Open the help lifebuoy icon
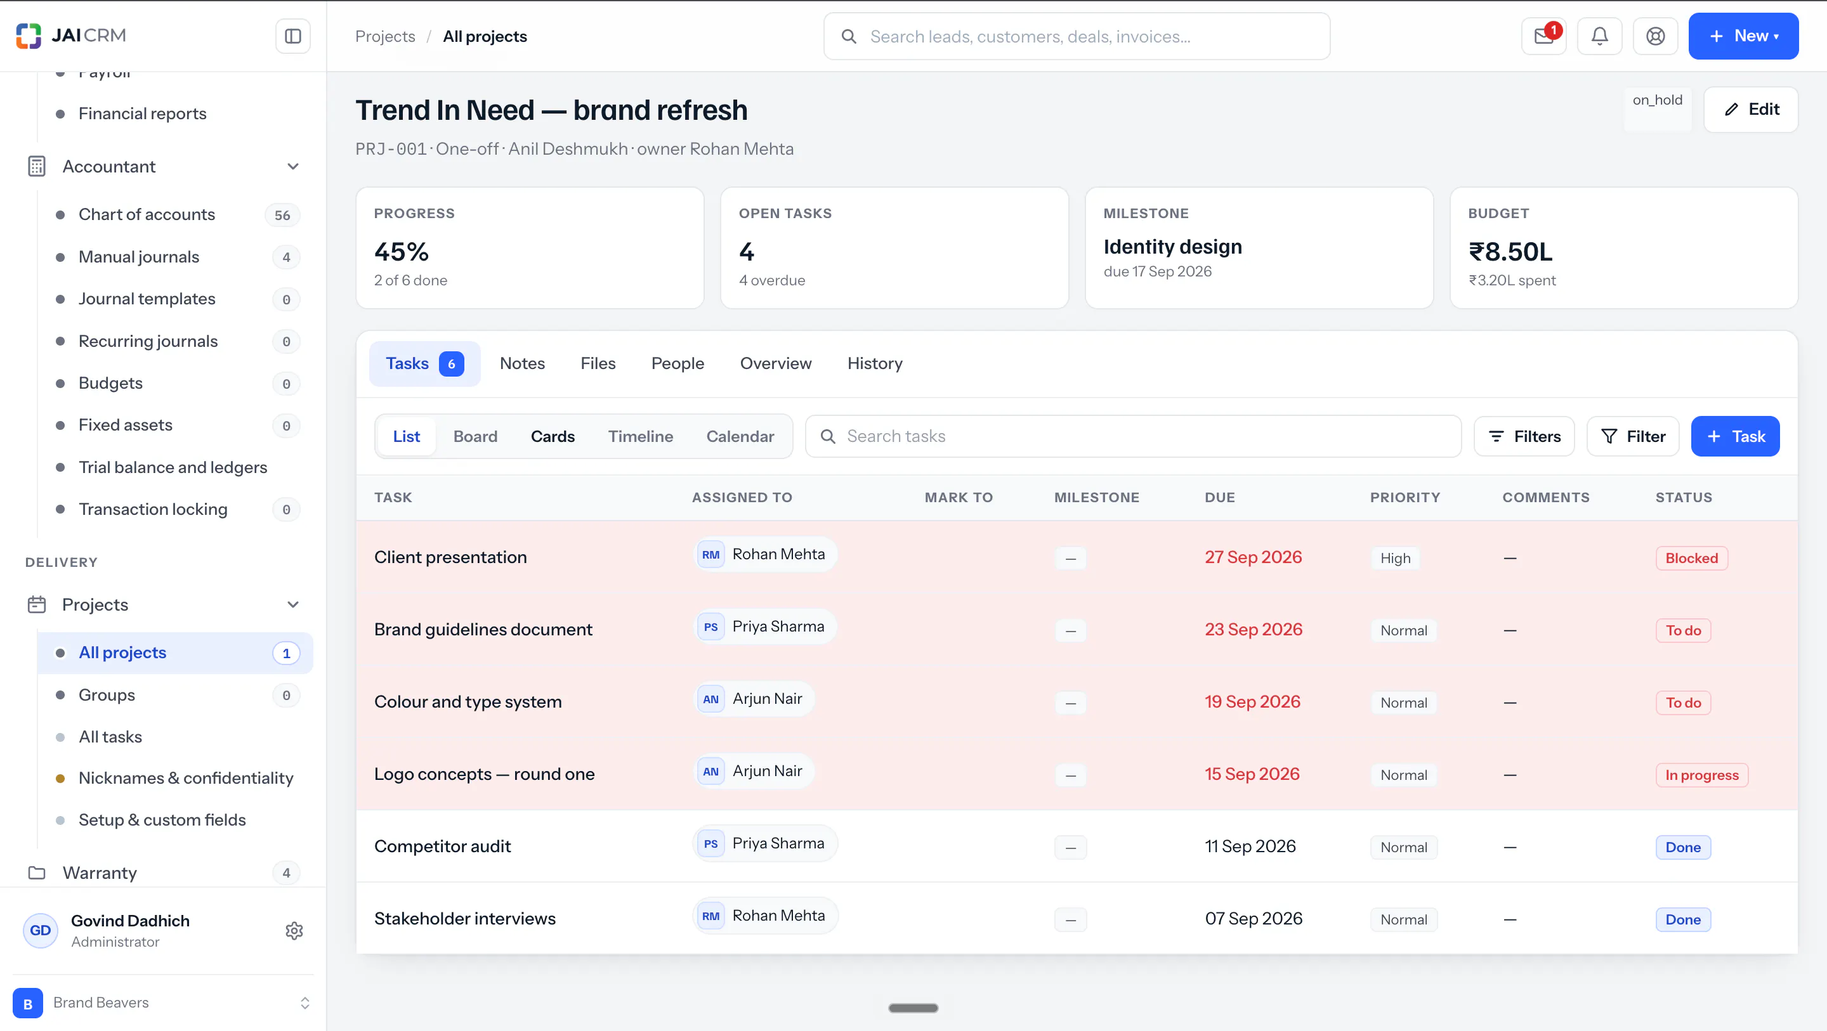Viewport: 1827px width, 1031px height. point(1654,36)
